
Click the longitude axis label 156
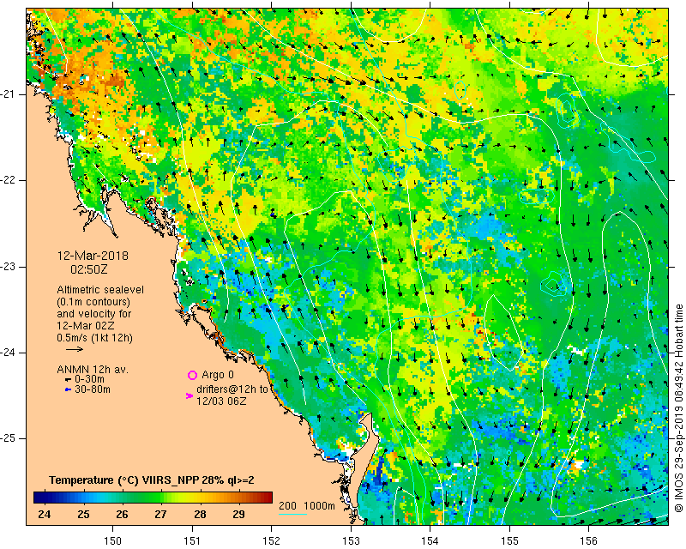[x=589, y=541]
